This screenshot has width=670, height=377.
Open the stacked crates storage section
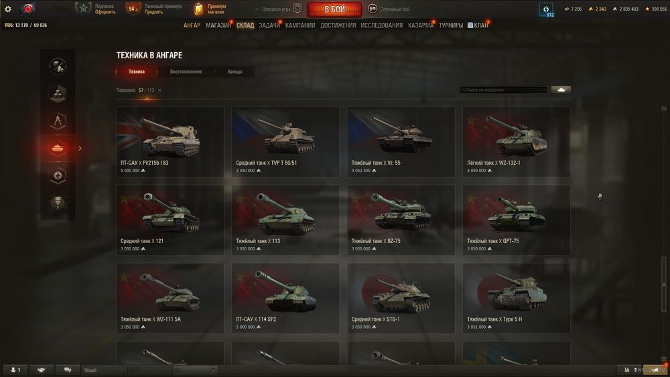(x=58, y=94)
